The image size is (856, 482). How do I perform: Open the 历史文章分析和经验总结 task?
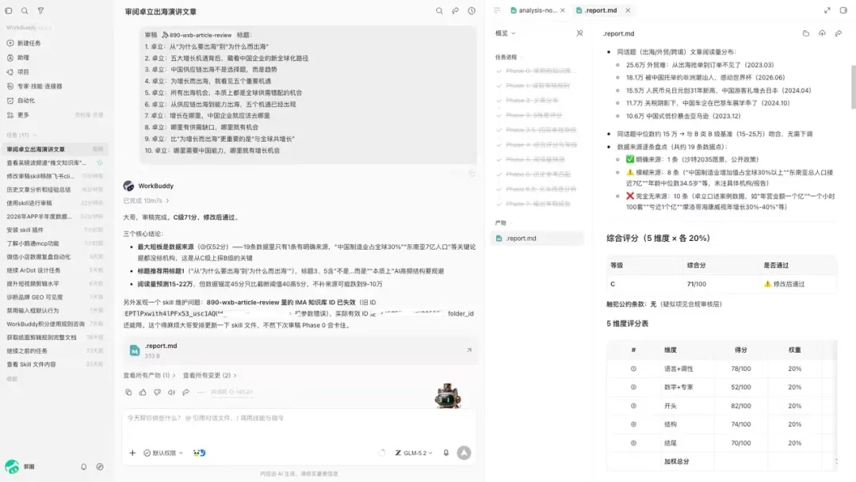pyautogui.click(x=55, y=189)
